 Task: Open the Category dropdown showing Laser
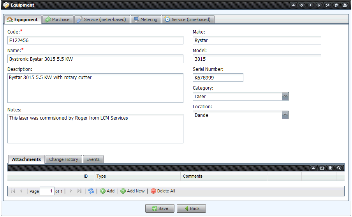click(x=285, y=96)
